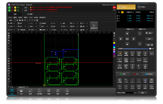Open the monitoring chart icon in bottom bar

30,91
